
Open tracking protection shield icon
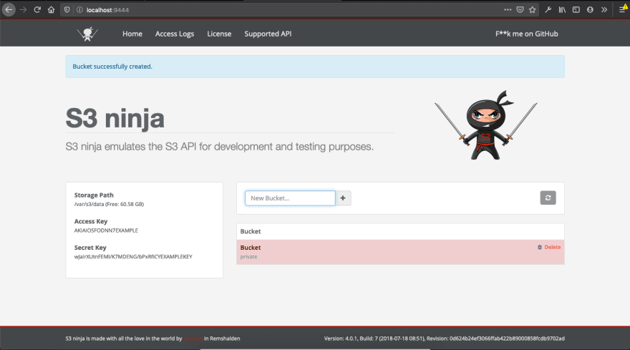(x=67, y=9)
